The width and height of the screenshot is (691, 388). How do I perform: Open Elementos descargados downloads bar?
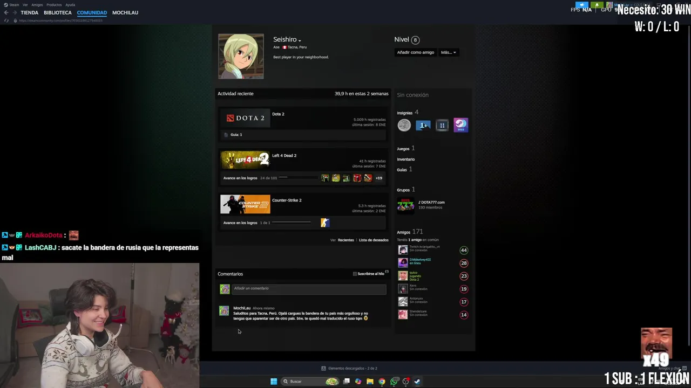point(349,369)
